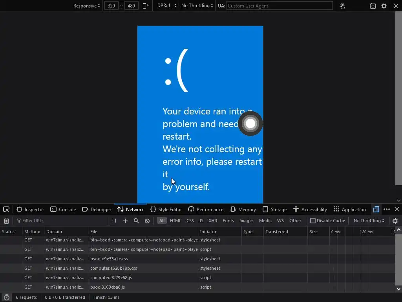Focus the Custom User Agent field

280,6
